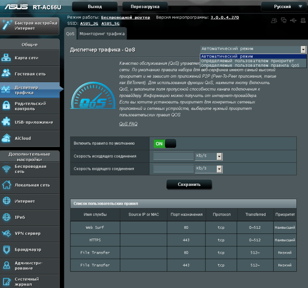
Task: Click the guest users status icon in header
Action: tap(274, 21)
